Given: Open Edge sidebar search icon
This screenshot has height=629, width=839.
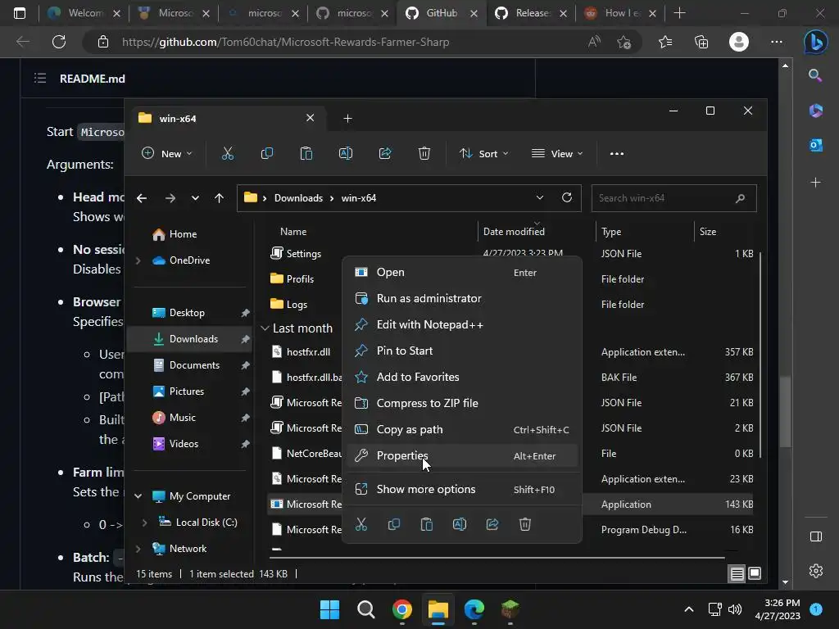Looking at the screenshot, I should pyautogui.click(x=815, y=75).
